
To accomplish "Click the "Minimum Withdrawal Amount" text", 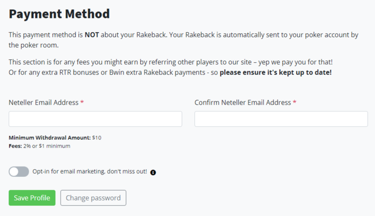I will 50,138.
